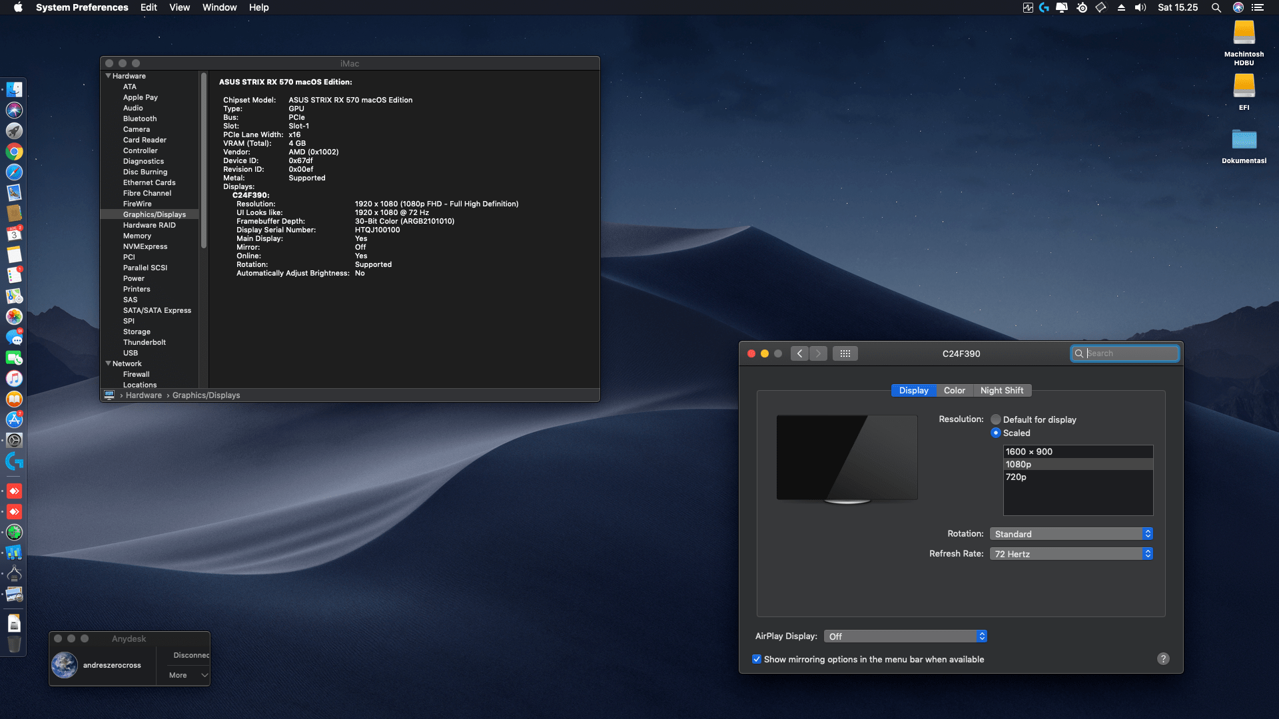Open the Window menu in the menu bar
1279x719 pixels.
pyautogui.click(x=219, y=7)
